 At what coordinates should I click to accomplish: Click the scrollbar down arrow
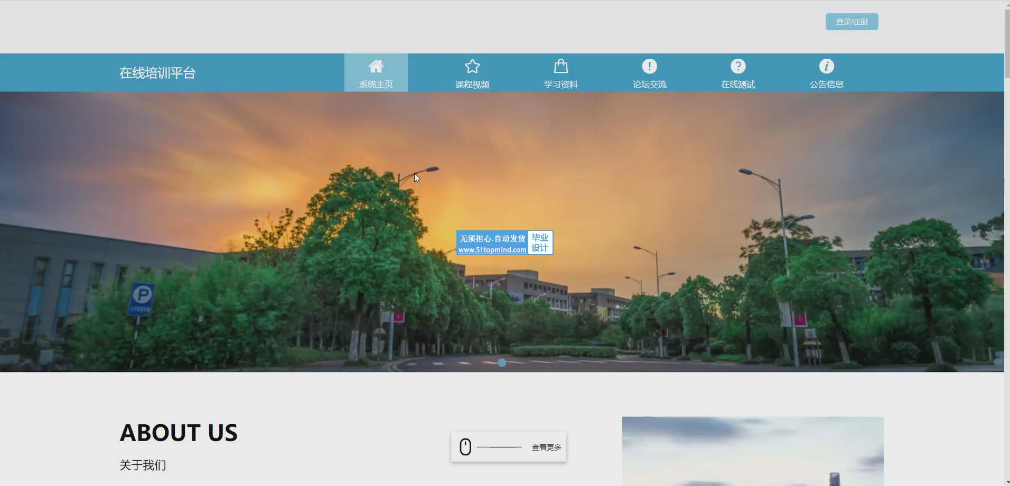[x=1007, y=482]
